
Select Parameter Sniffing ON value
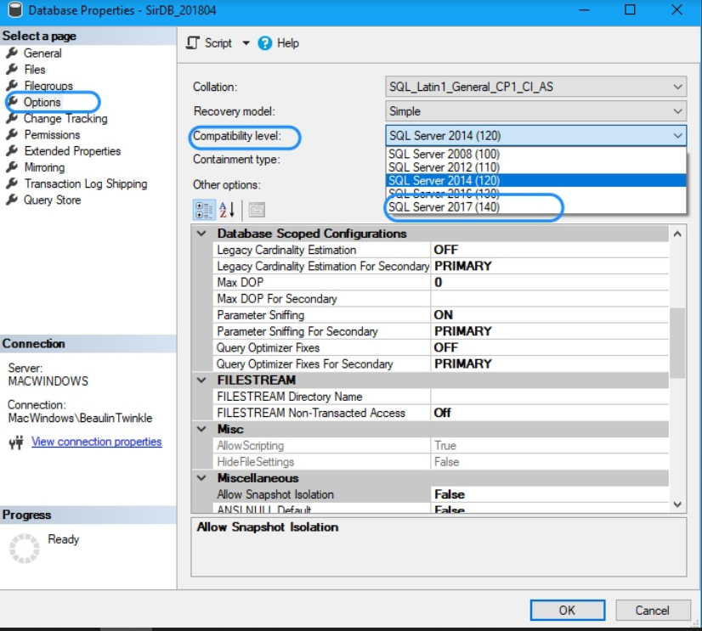(x=550, y=315)
